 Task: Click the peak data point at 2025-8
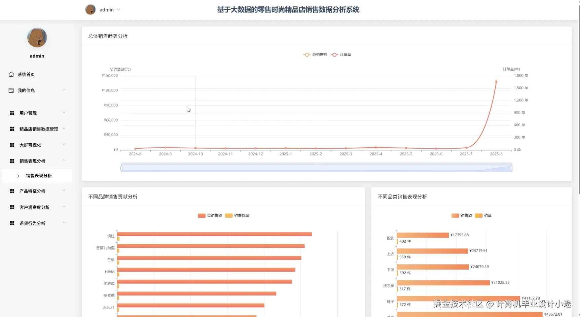click(496, 81)
